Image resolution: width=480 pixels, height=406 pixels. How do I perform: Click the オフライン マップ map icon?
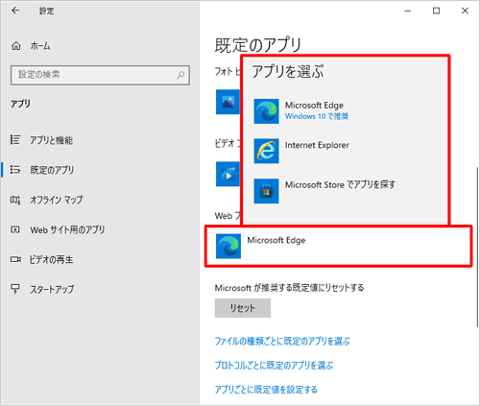click(15, 200)
